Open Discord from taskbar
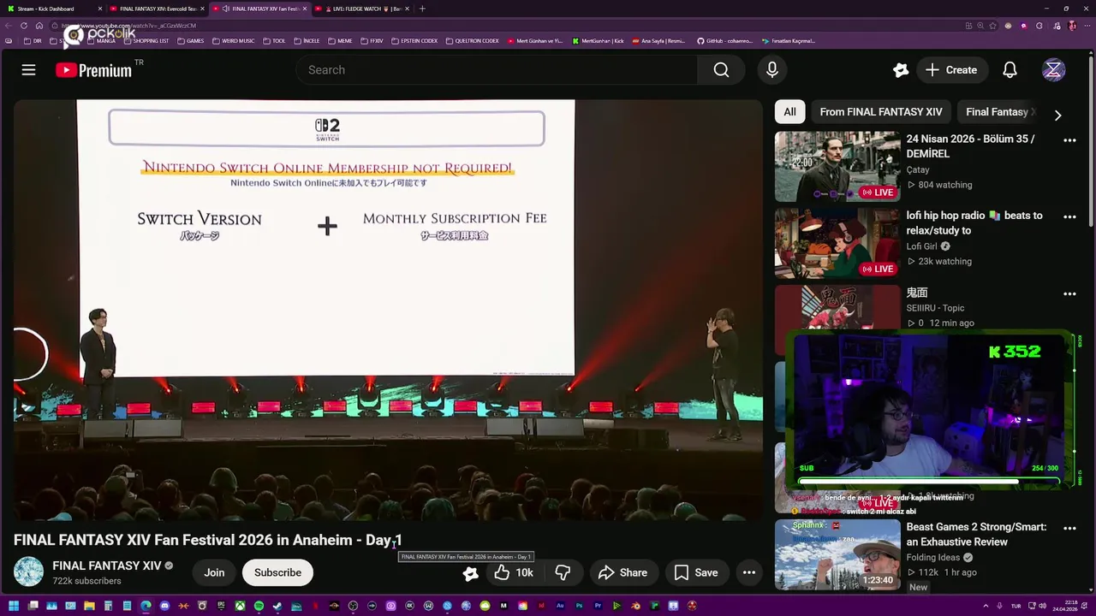Viewport: 1096px width, 616px height. (164, 607)
